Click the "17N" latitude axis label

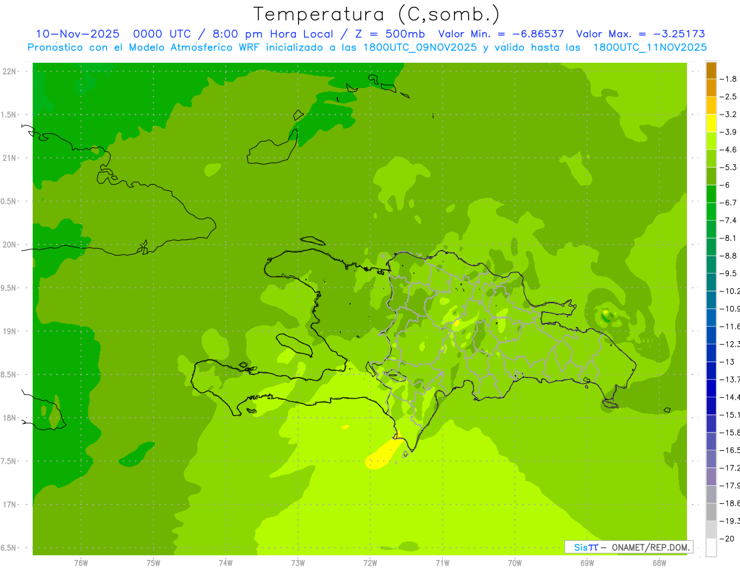point(9,504)
